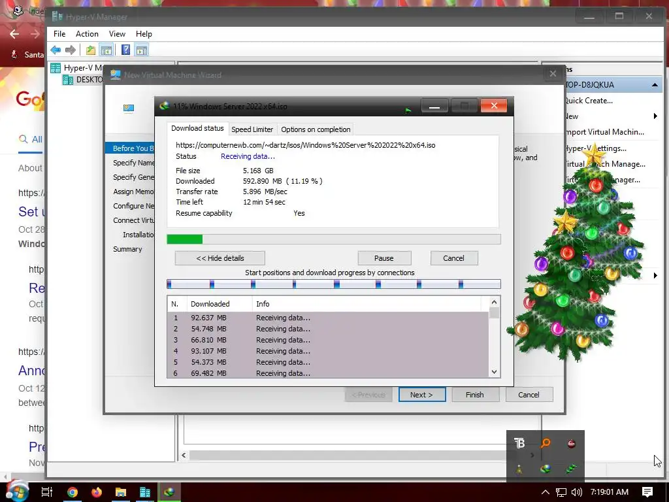Toggle the Show/Hide Console Tree toolbar icon
The image size is (669, 502).
click(106, 50)
